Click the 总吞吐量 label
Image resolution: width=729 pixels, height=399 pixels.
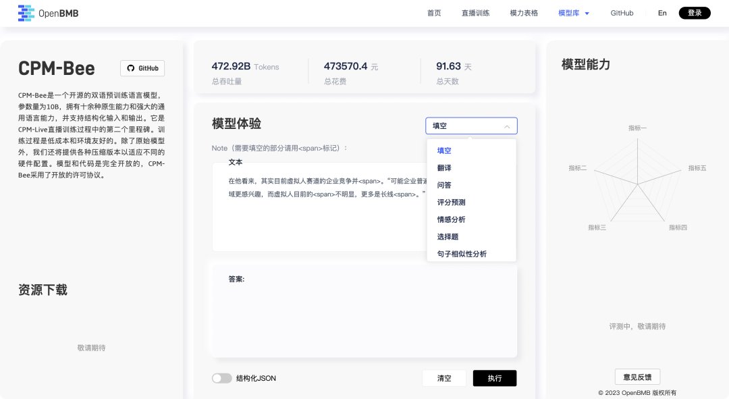227,82
